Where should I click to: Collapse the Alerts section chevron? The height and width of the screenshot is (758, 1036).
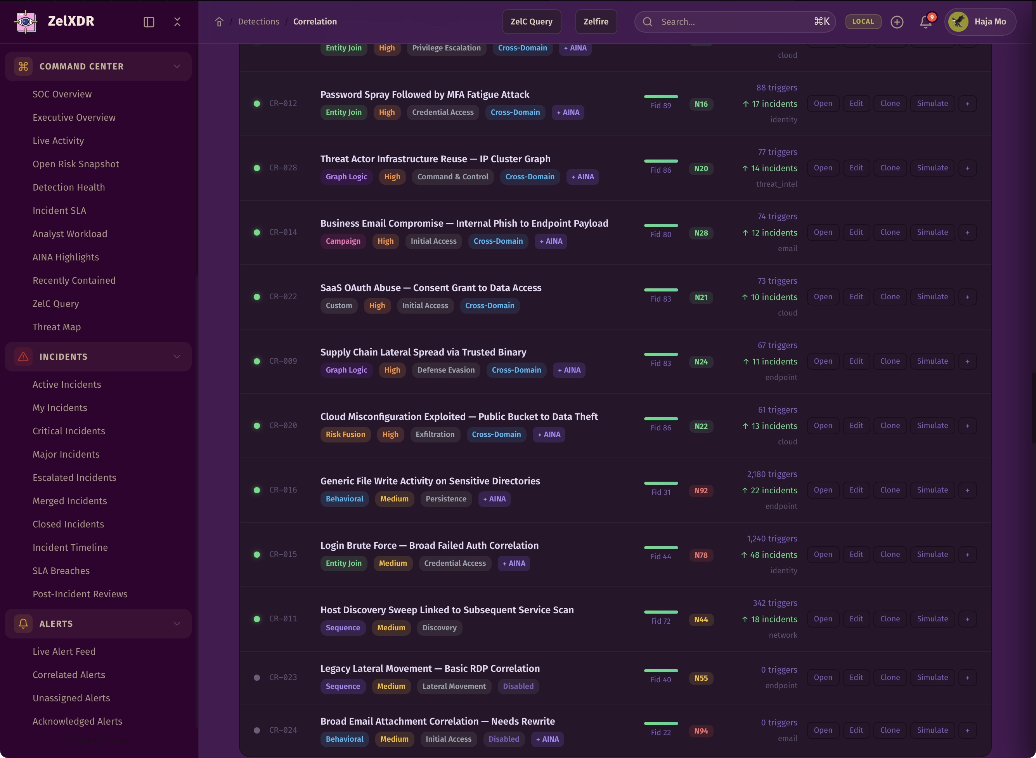click(x=177, y=624)
